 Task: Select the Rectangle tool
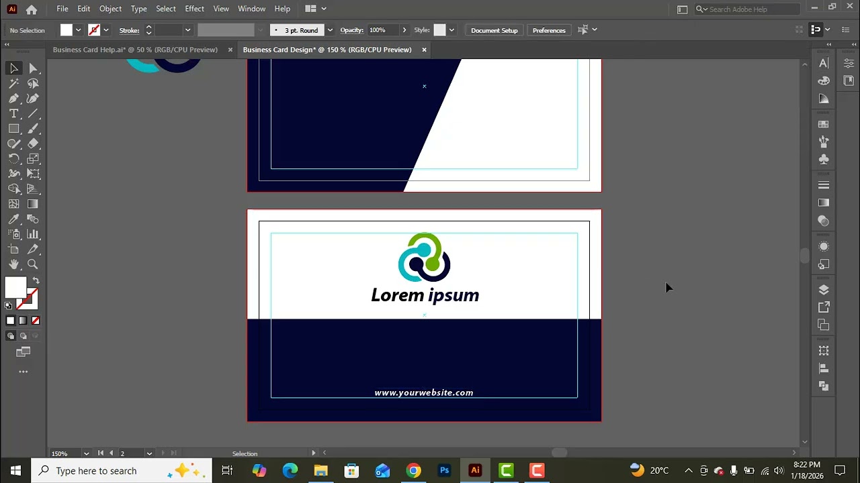pyautogui.click(x=14, y=129)
